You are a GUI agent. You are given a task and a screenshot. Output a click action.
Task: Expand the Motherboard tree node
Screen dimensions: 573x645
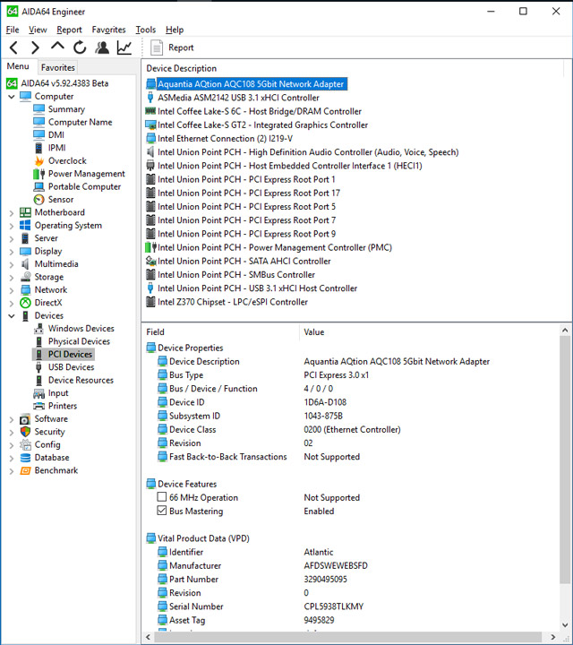coord(12,213)
